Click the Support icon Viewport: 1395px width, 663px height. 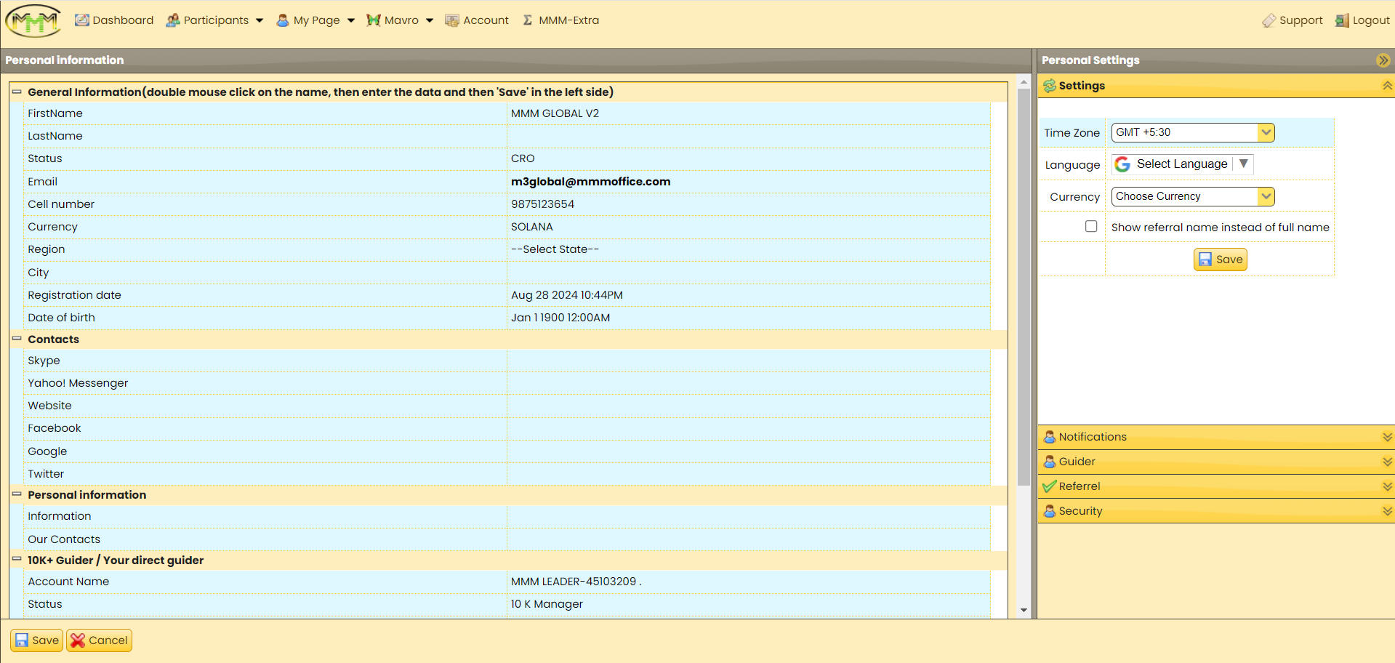point(1269,20)
